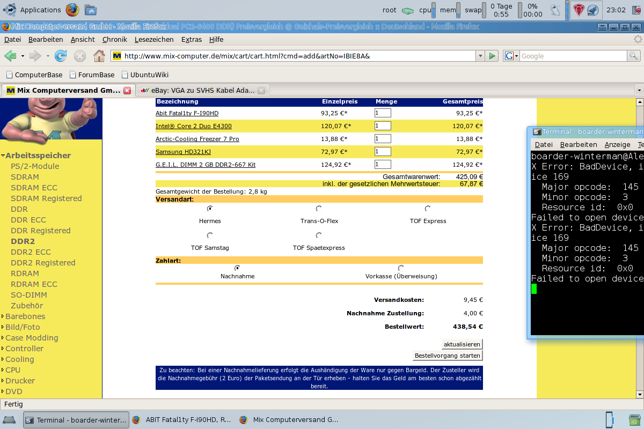Click the Firefox forward arrow button

tap(35, 56)
